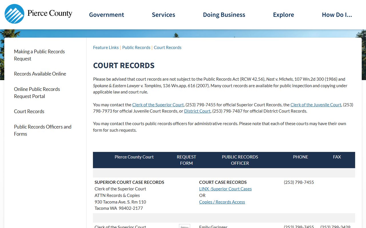Open the Explore menu
The image size is (366, 228).
pos(283,15)
